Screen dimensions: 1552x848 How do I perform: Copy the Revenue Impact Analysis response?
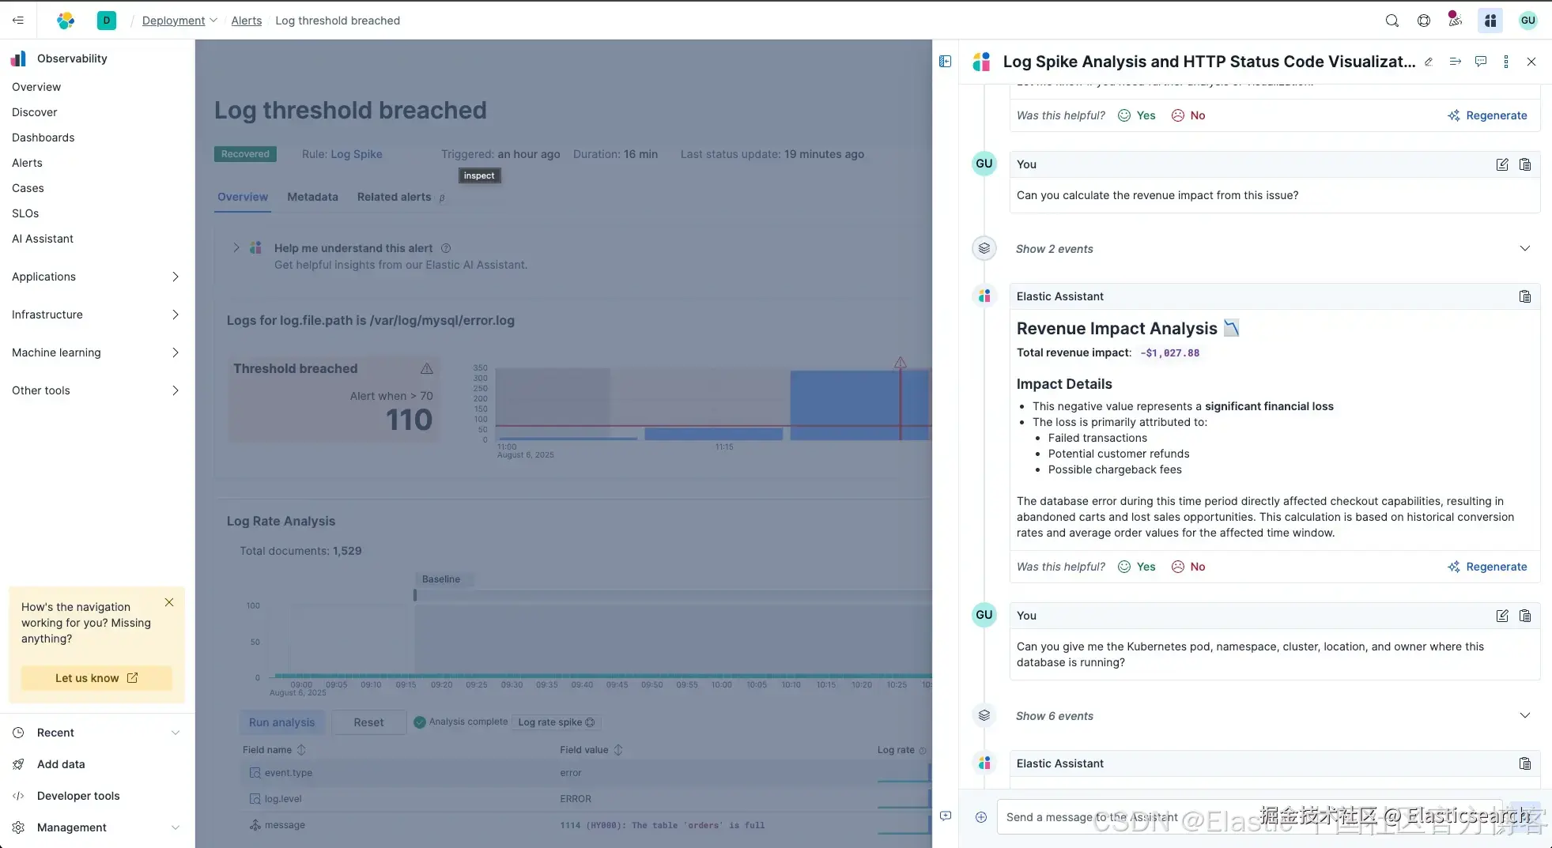tap(1525, 296)
